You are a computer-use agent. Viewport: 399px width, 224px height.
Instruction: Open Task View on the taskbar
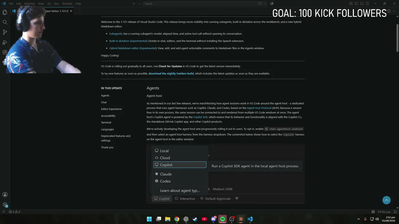coord(159,219)
